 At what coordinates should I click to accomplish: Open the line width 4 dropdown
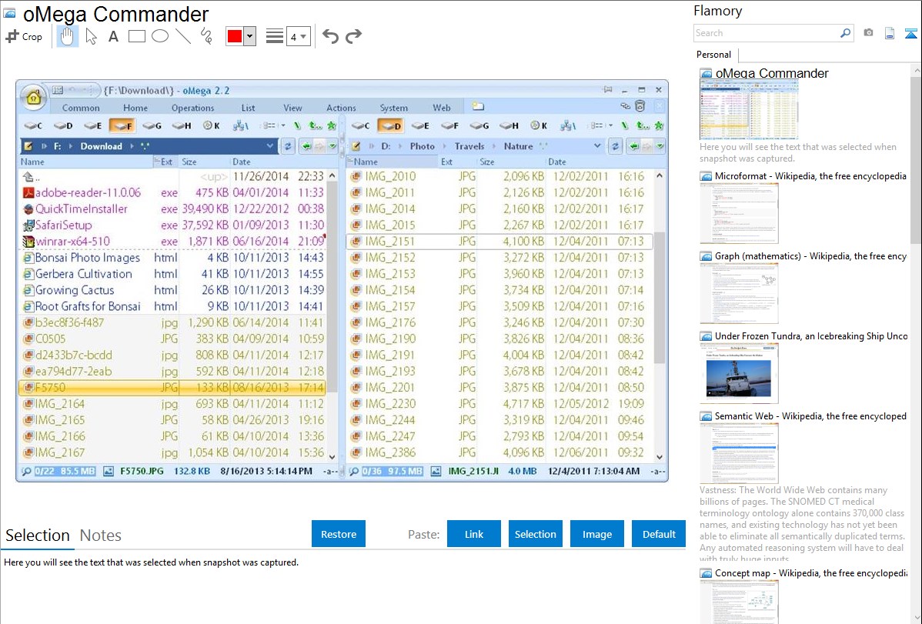[299, 36]
